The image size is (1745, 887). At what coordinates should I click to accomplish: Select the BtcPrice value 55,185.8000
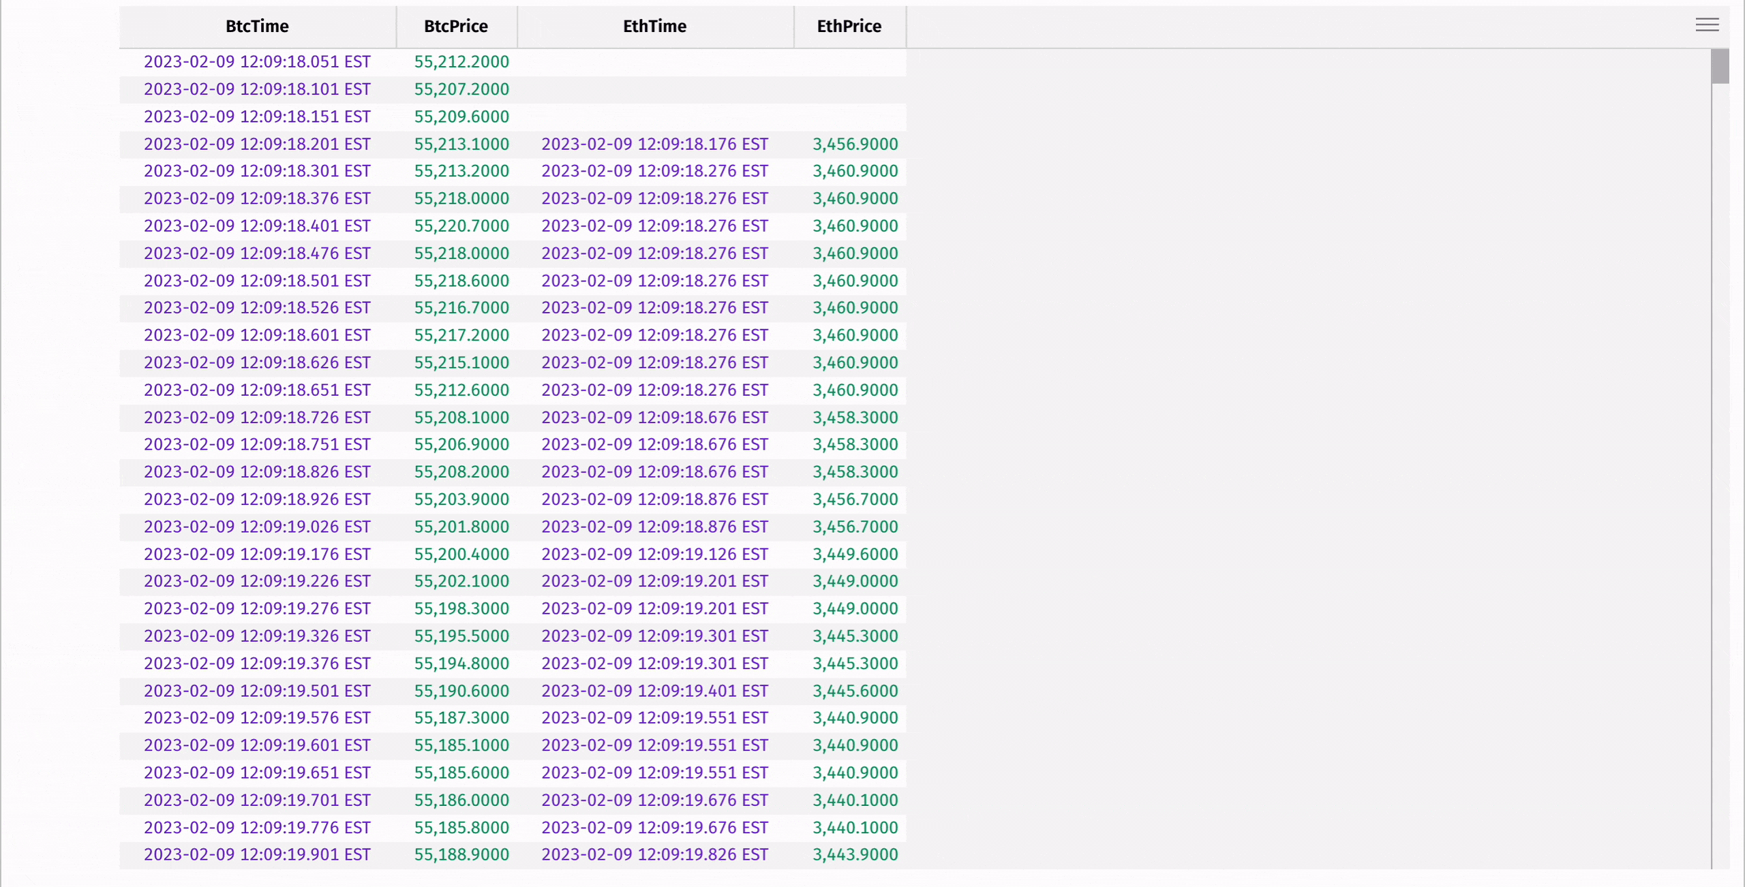tap(461, 827)
